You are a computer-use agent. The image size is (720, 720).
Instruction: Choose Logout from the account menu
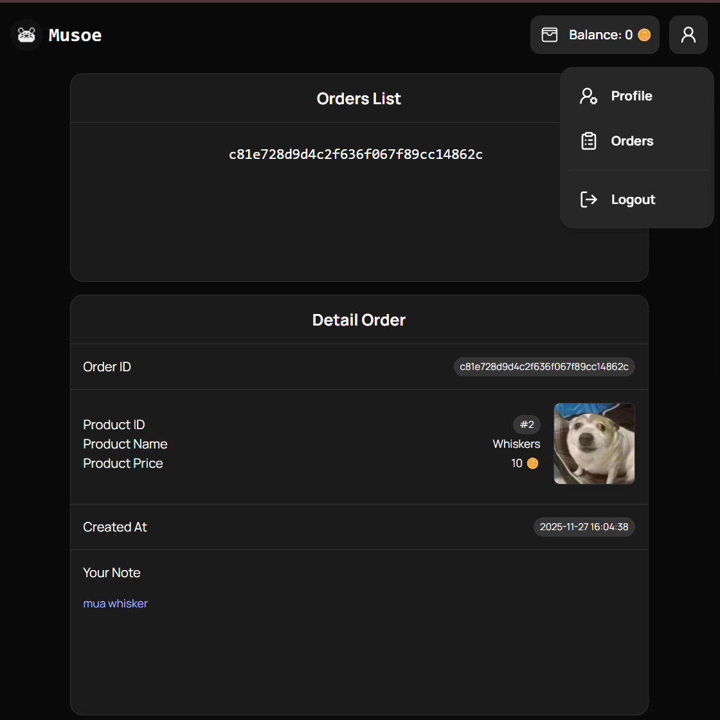click(633, 199)
